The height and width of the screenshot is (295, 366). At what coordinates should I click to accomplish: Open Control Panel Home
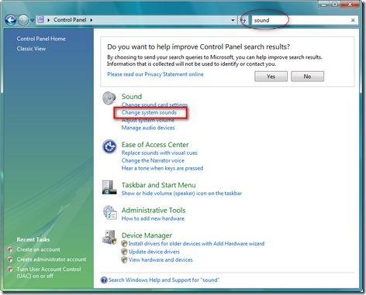click(x=41, y=39)
